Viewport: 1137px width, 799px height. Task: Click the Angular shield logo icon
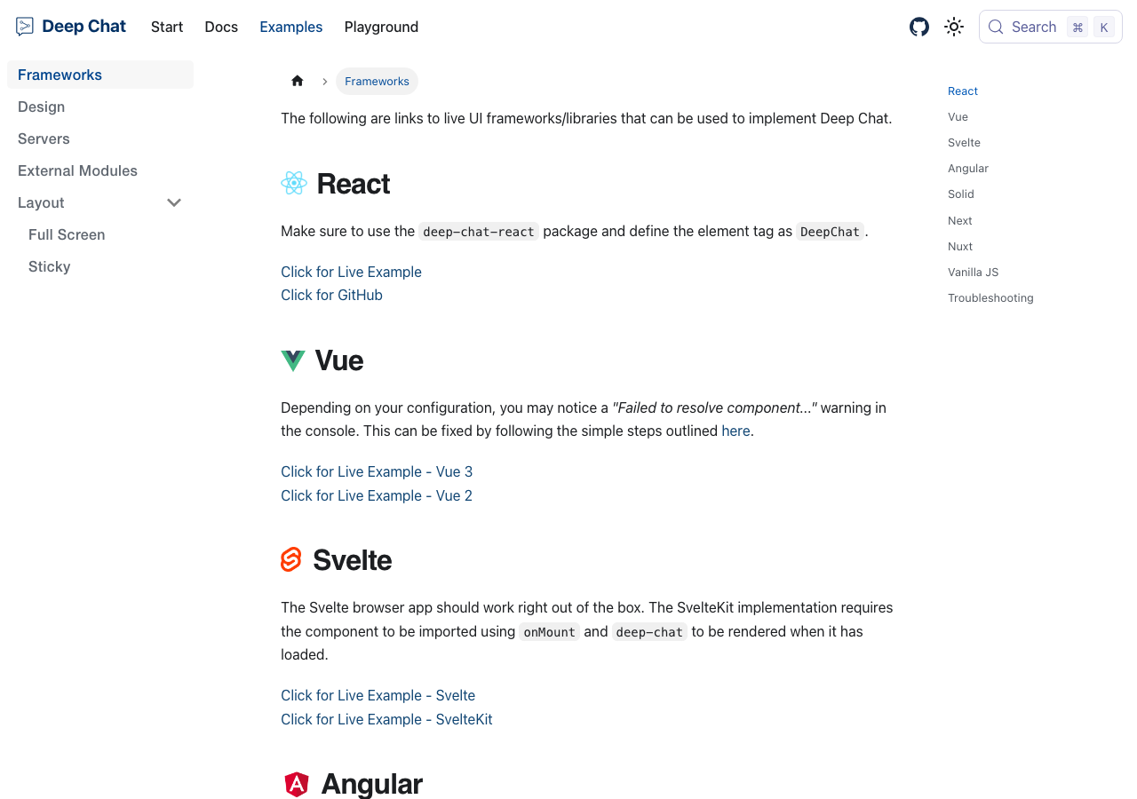point(297,784)
